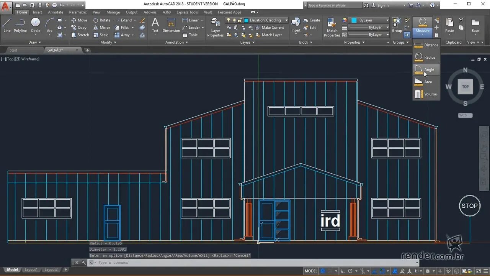Switch to the Annotate ribbon tab

(x=56, y=12)
